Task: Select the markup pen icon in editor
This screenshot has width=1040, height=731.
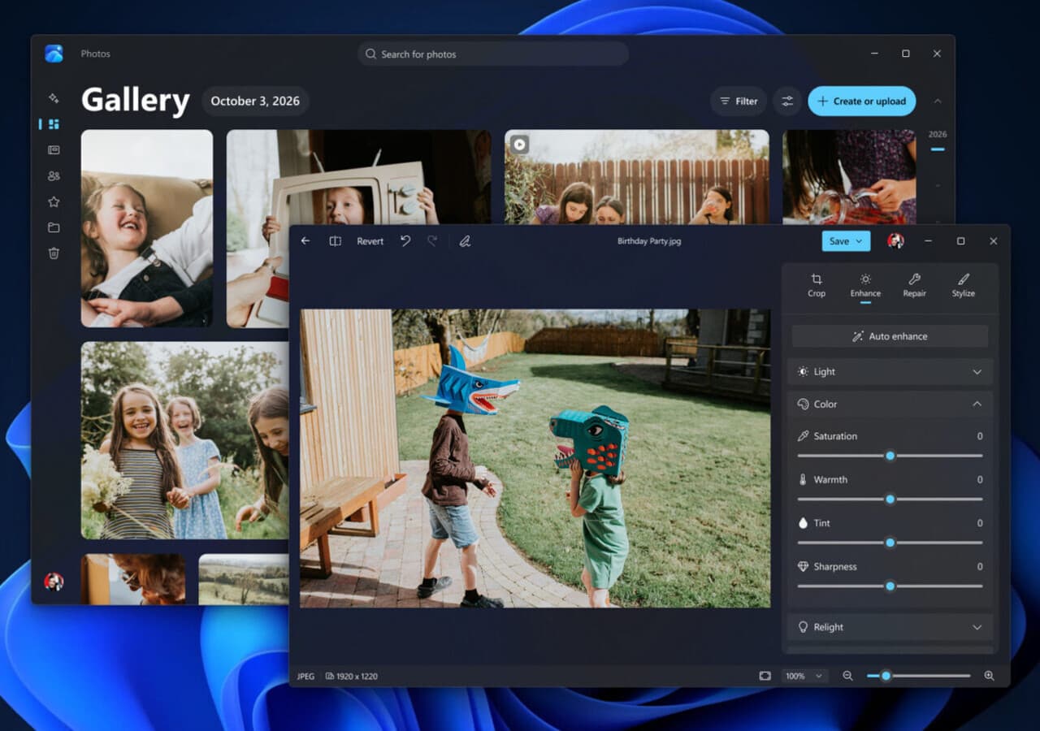Action: pos(465,241)
